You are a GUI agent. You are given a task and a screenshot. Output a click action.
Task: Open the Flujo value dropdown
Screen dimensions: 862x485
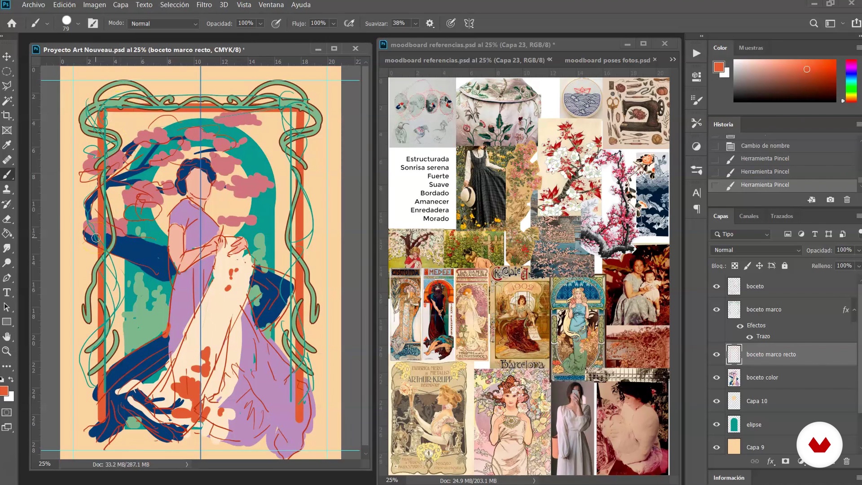pos(333,24)
